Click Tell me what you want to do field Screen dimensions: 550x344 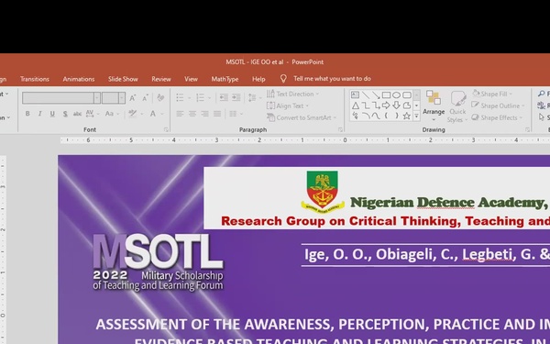click(332, 79)
